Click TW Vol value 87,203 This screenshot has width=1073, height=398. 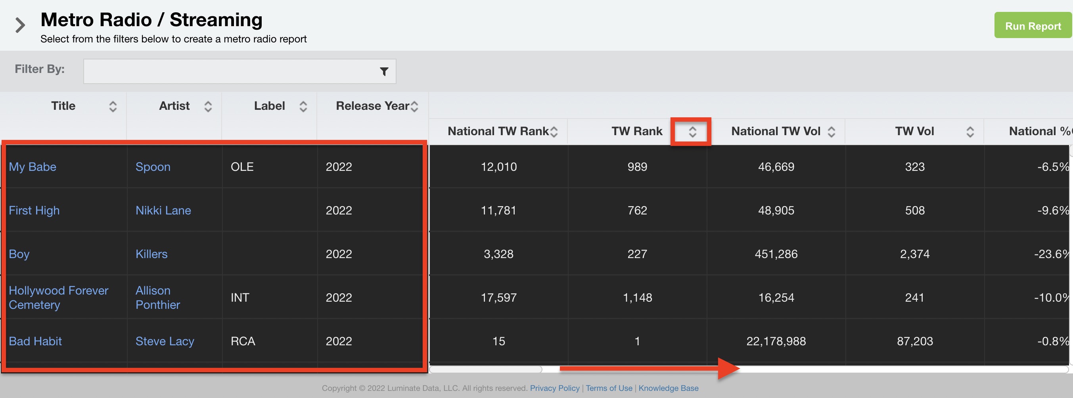tap(915, 341)
